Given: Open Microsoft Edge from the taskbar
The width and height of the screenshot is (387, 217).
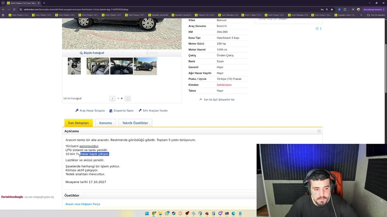Looking at the screenshot, I should 233,213.
